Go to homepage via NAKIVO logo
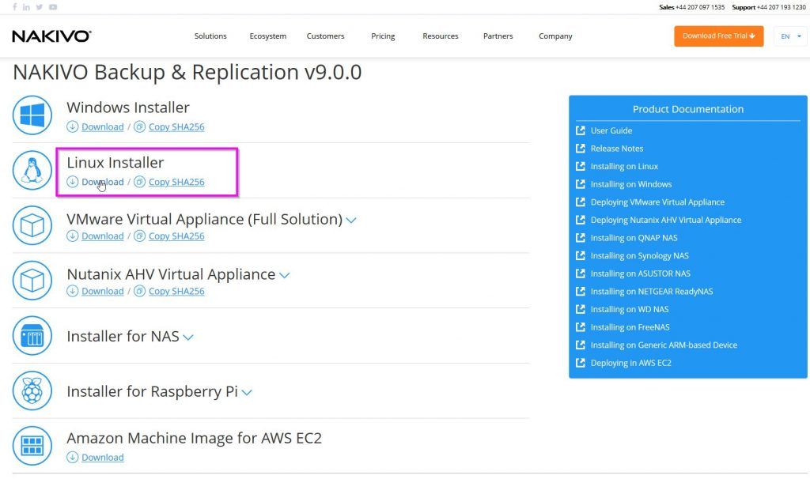The width and height of the screenshot is (810, 479). [51, 36]
